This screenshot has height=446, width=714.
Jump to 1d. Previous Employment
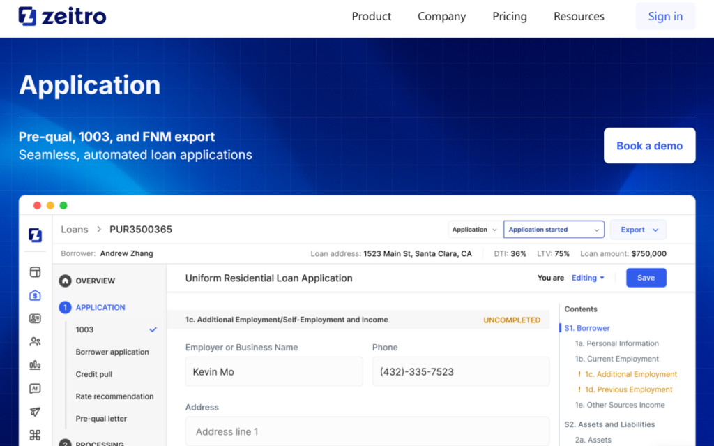point(628,389)
